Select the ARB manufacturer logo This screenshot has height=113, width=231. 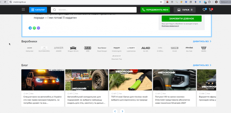pyautogui.click(x=88, y=48)
